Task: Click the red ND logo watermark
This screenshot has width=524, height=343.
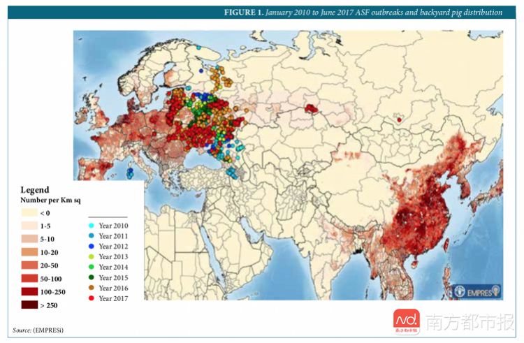Action: tap(406, 322)
